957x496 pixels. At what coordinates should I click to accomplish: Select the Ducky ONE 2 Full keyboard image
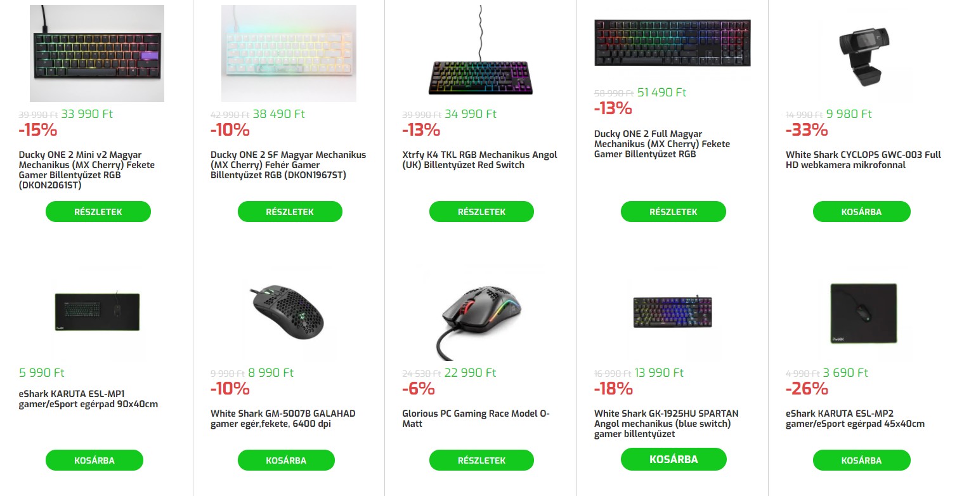click(x=672, y=42)
